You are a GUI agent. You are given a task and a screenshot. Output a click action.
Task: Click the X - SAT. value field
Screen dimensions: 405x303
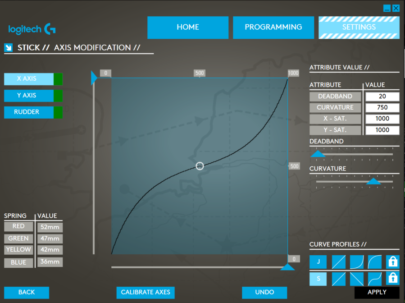pyautogui.click(x=382, y=119)
